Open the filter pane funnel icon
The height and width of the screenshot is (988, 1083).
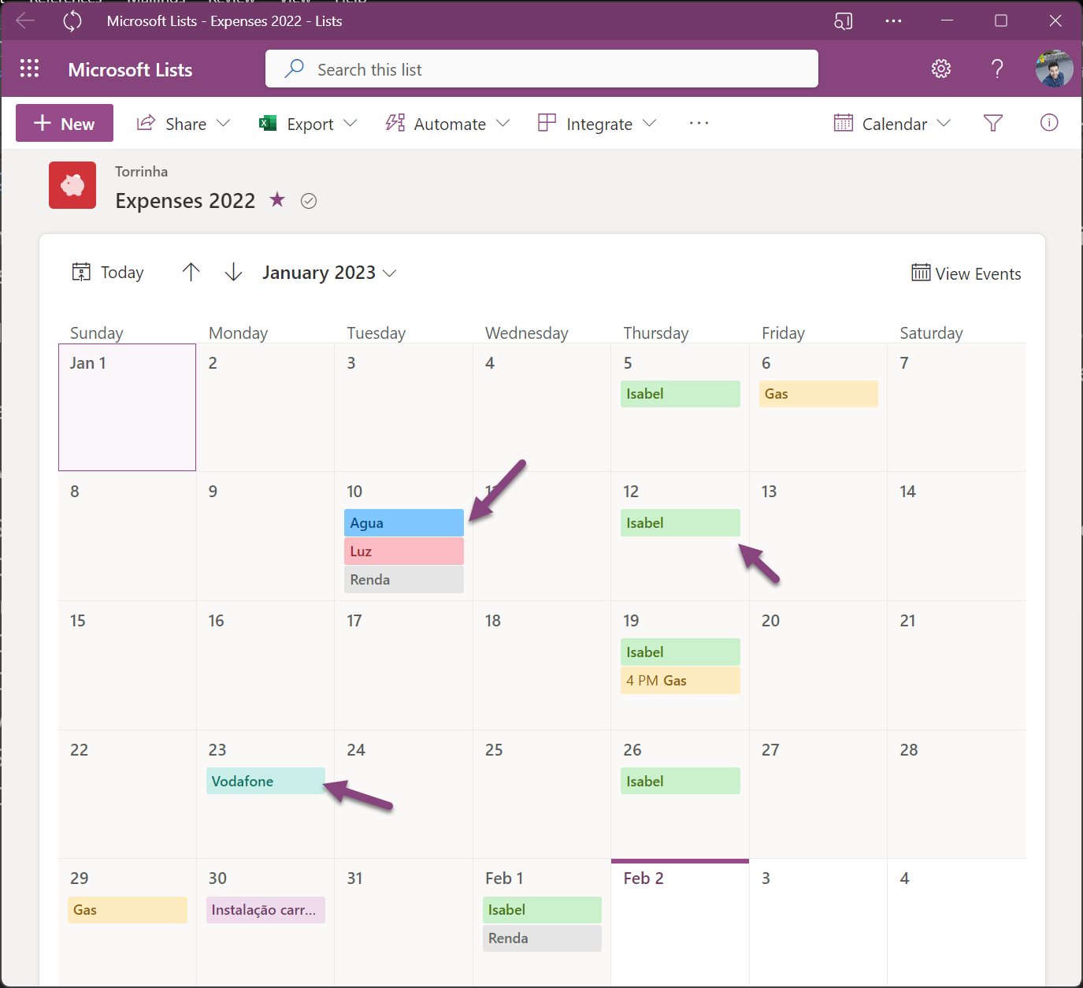992,123
